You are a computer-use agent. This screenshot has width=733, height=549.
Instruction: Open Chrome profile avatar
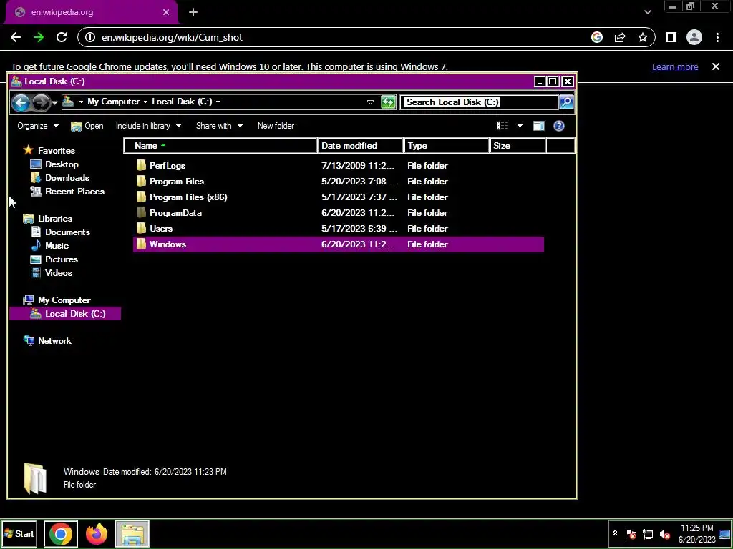(694, 37)
